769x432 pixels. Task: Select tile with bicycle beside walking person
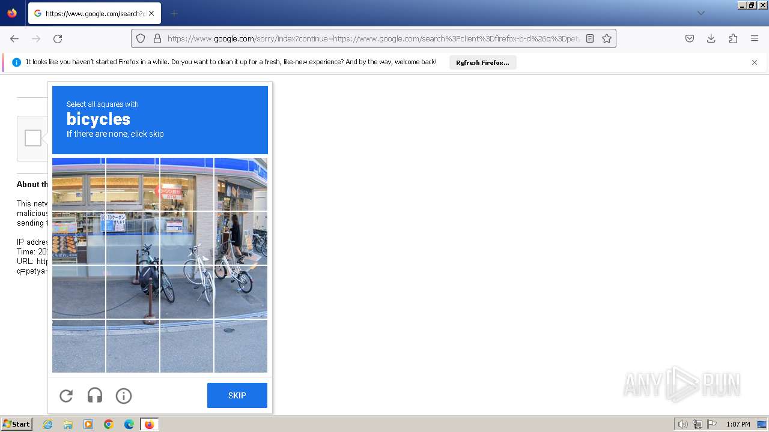point(241,238)
